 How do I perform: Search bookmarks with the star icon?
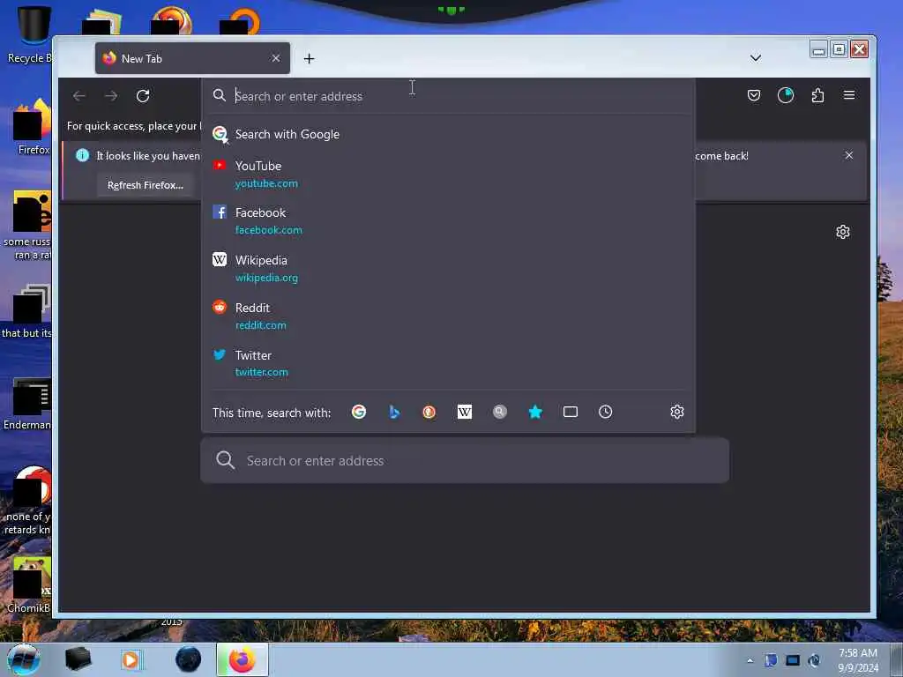click(535, 413)
